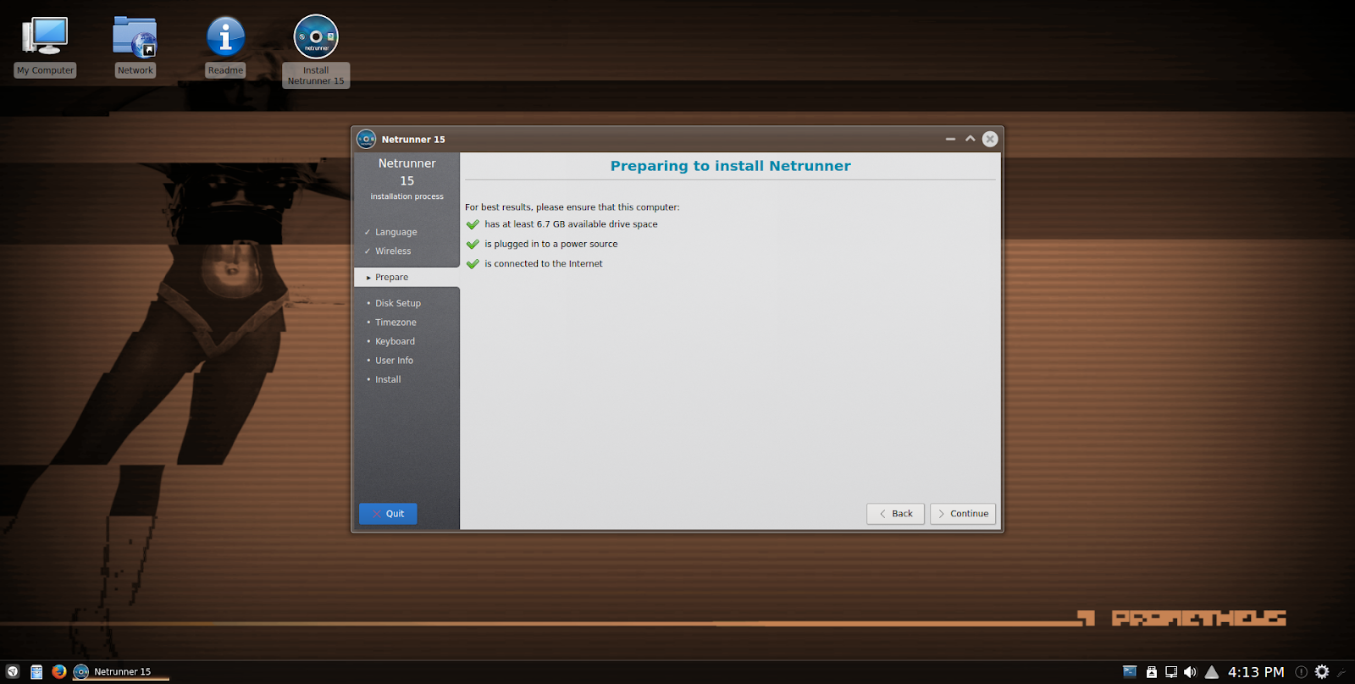
Task: Quit the Netrunner installer
Action: coord(388,514)
